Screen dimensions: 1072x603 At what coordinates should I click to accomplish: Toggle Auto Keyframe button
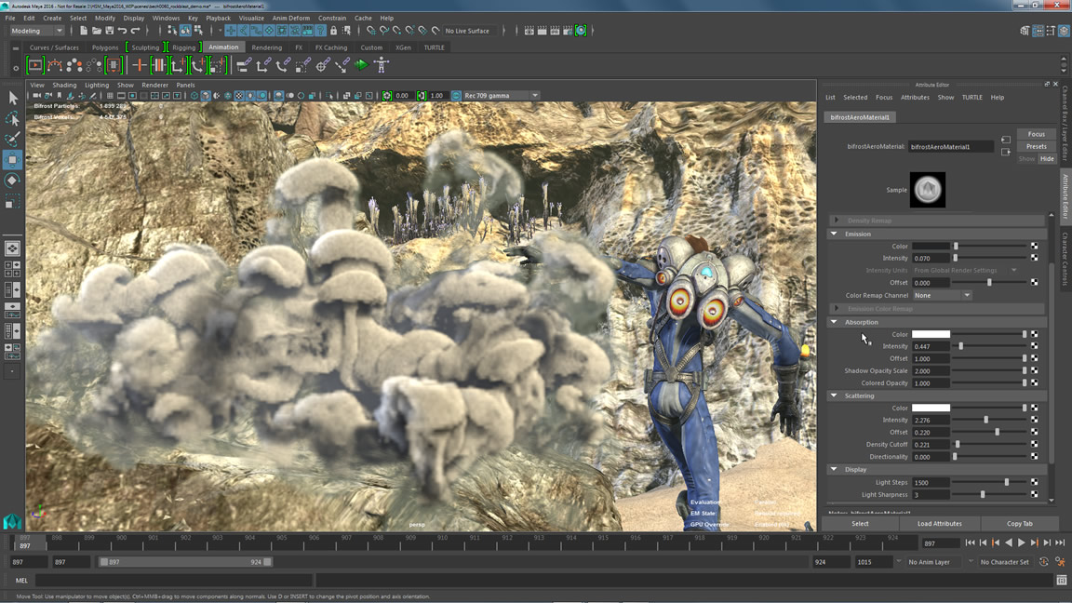[x=1044, y=562]
